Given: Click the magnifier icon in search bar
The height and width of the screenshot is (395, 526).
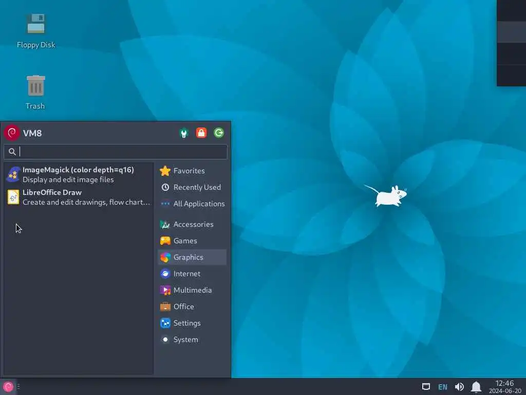Looking at the screenshot, I should 12,152.
